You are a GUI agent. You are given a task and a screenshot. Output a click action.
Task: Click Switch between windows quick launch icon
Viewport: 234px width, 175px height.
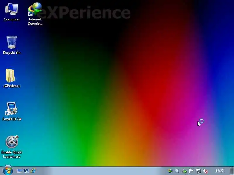tap(26, 171)
